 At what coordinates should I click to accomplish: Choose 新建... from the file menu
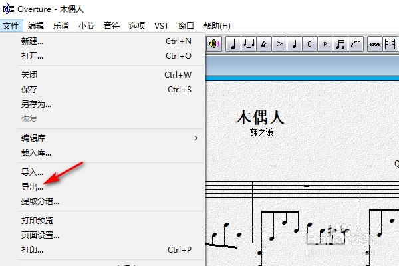click(112, 41)
